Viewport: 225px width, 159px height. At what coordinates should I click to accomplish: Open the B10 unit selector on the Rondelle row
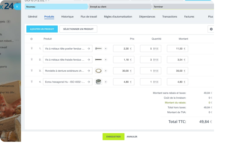(x=156, y=71)
